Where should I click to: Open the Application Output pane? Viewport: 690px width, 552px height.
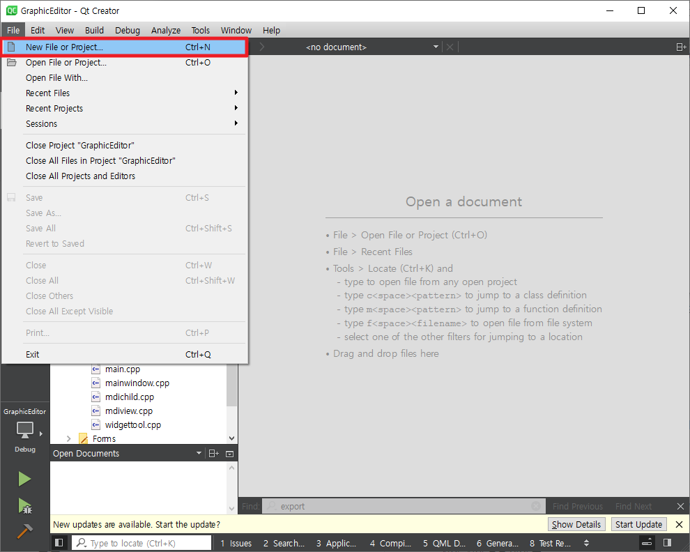pyautogui.click(x=336, y=543)
